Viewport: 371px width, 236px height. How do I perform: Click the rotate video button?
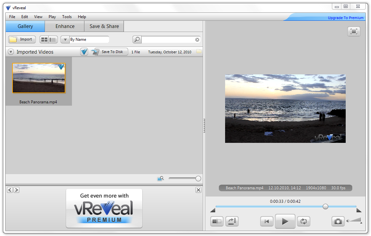(x=232, y=222)
